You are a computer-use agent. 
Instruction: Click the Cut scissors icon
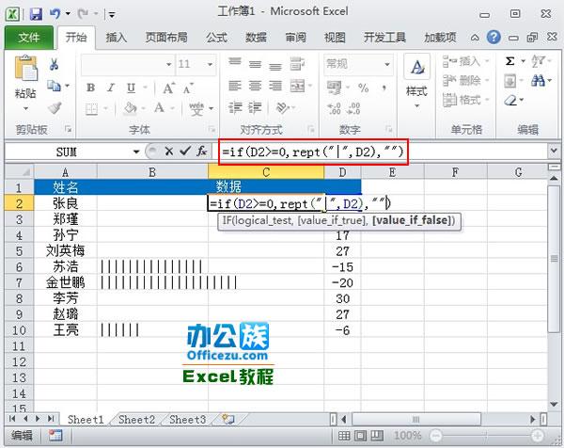coord(54,64)
